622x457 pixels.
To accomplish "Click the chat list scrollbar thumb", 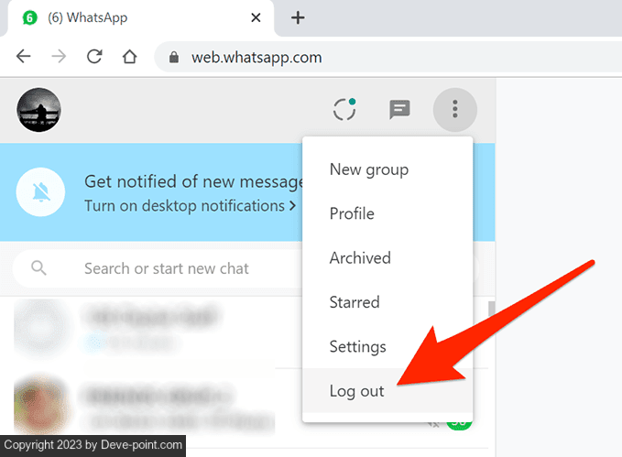I will (492, 309).
